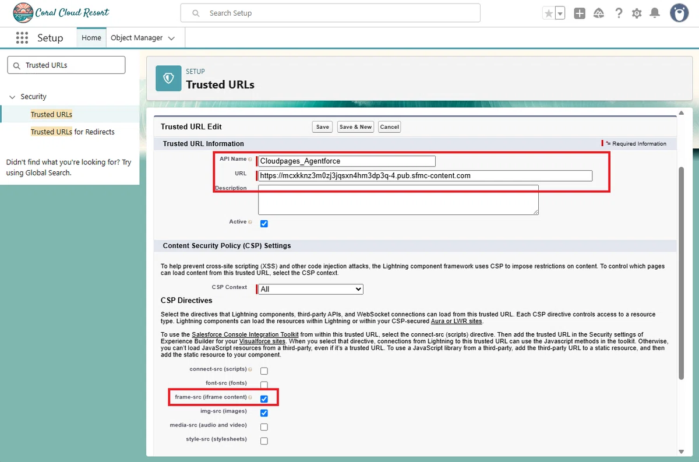Open the App Launcher grid icon
Viewport: 699px width, 462px height.
[22, 38]
